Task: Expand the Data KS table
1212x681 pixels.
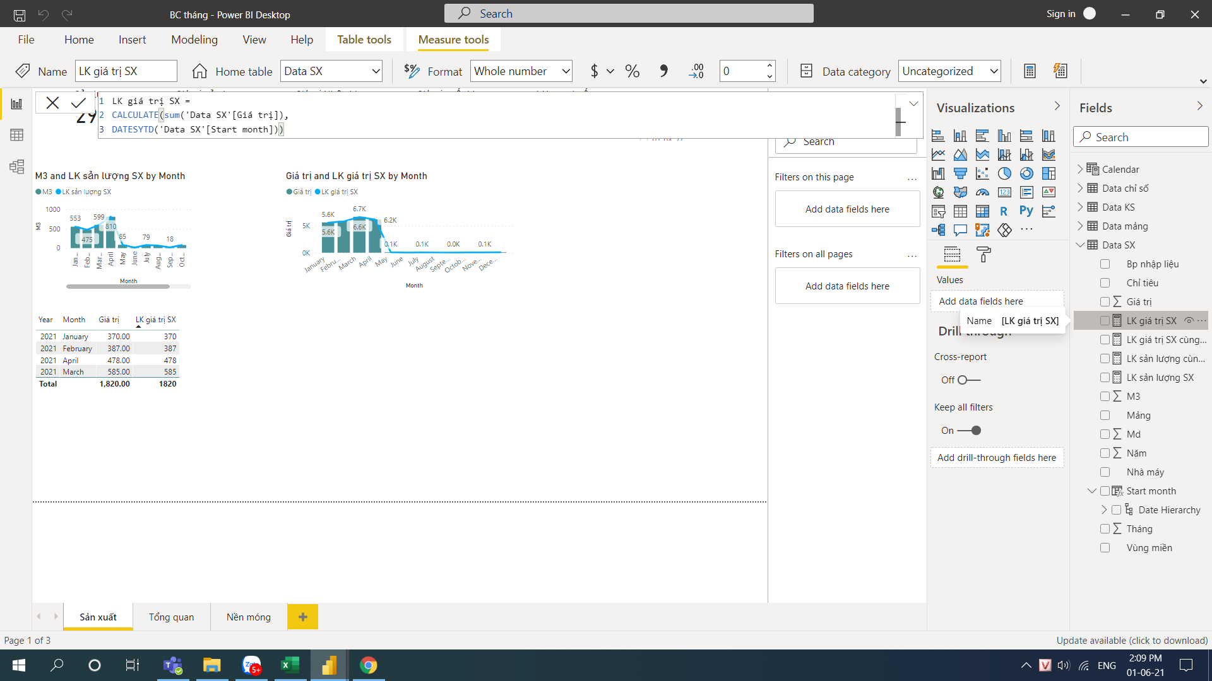Action: click(1080, 207)
